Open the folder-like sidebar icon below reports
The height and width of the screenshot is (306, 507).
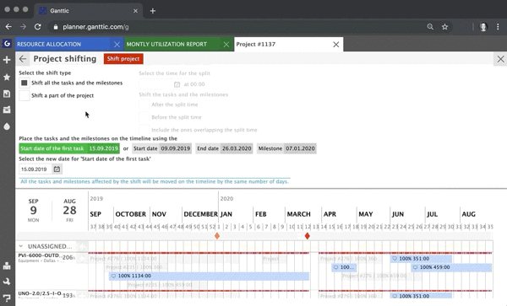[x=7, y=110]
